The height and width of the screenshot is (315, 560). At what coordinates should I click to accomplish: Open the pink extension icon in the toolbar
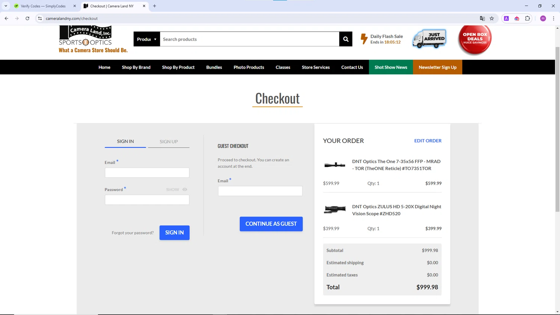pos(517,18)
